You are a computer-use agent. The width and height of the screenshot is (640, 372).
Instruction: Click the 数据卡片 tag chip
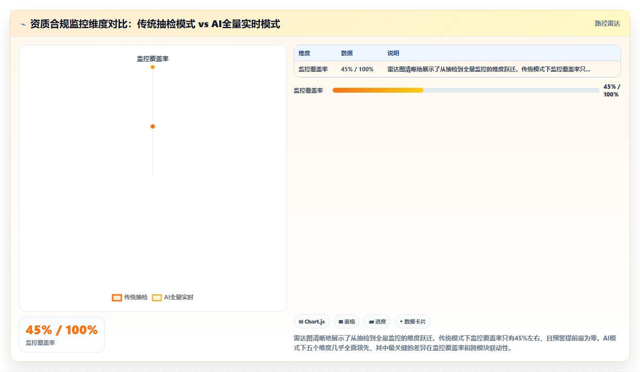tap(413, 322)
